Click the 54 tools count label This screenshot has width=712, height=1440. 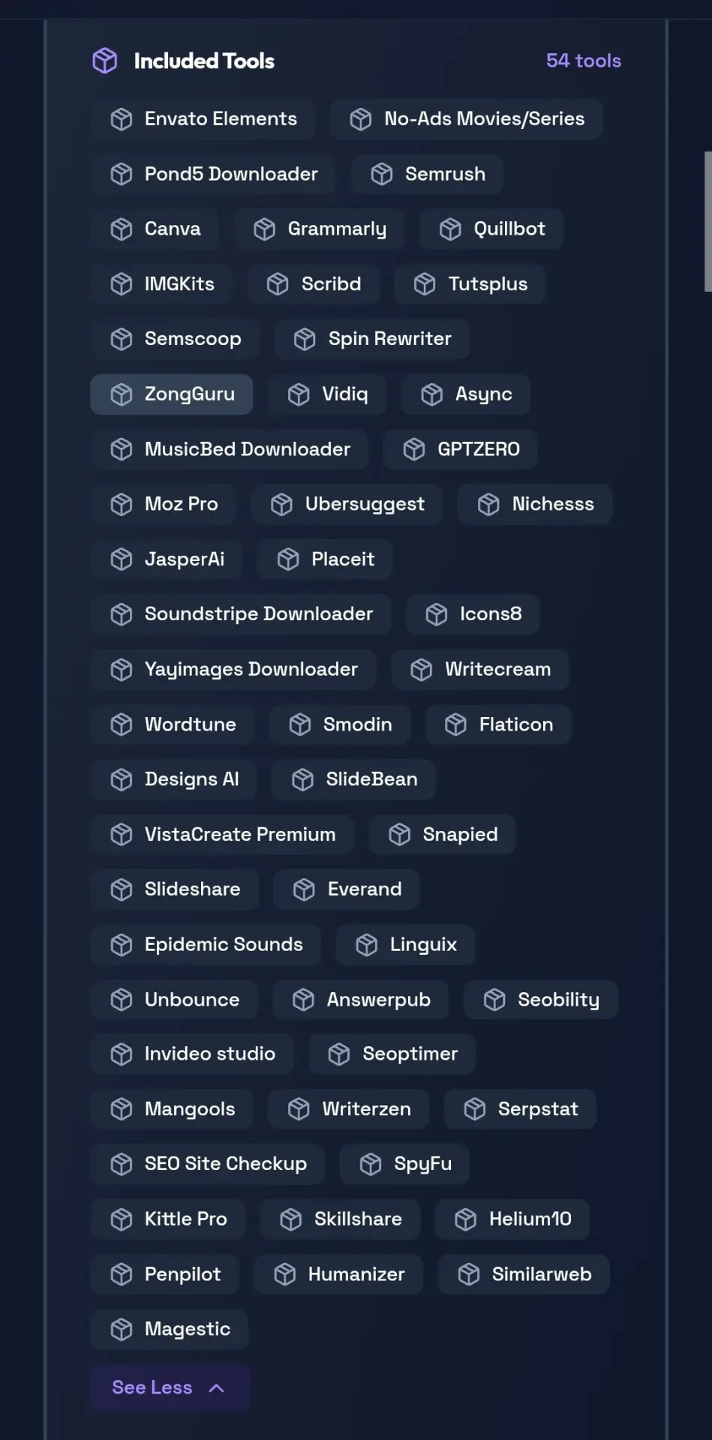584,61
